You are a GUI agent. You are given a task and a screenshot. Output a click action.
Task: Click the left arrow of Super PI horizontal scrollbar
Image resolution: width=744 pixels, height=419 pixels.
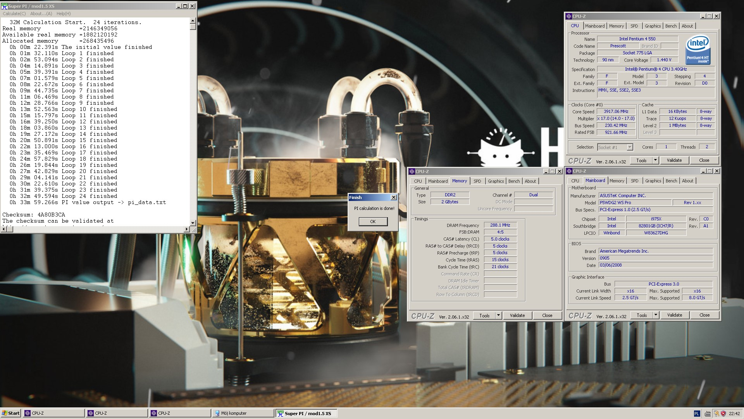click(3, 229)
